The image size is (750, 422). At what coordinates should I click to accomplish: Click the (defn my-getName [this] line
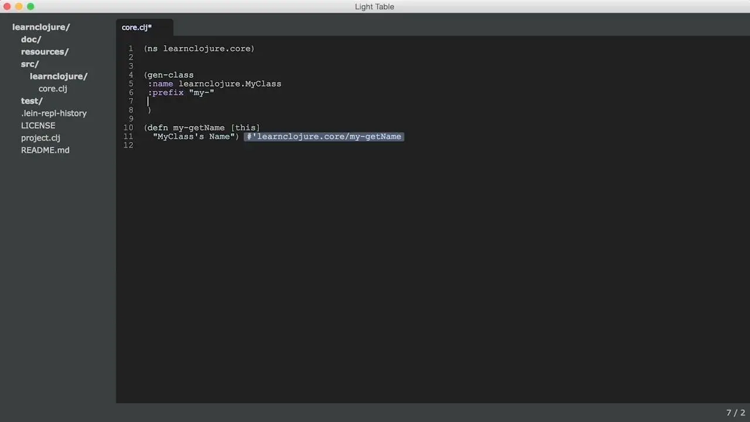[x=202, y=128]
